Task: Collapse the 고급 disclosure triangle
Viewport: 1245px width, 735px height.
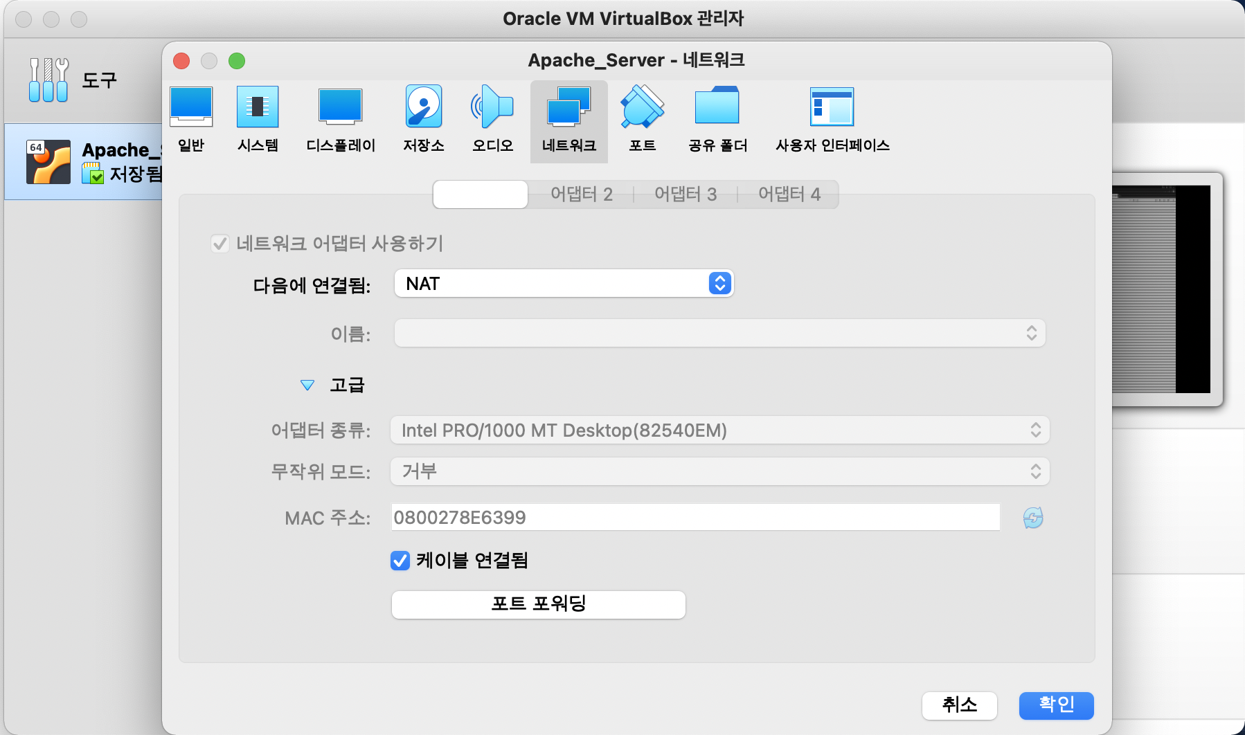Action: pyautogui.click(x=307, y=385)
